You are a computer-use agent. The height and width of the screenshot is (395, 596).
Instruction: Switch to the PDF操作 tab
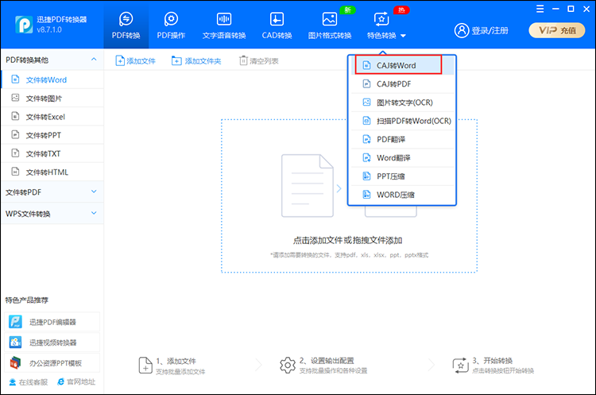pos(171,25)
